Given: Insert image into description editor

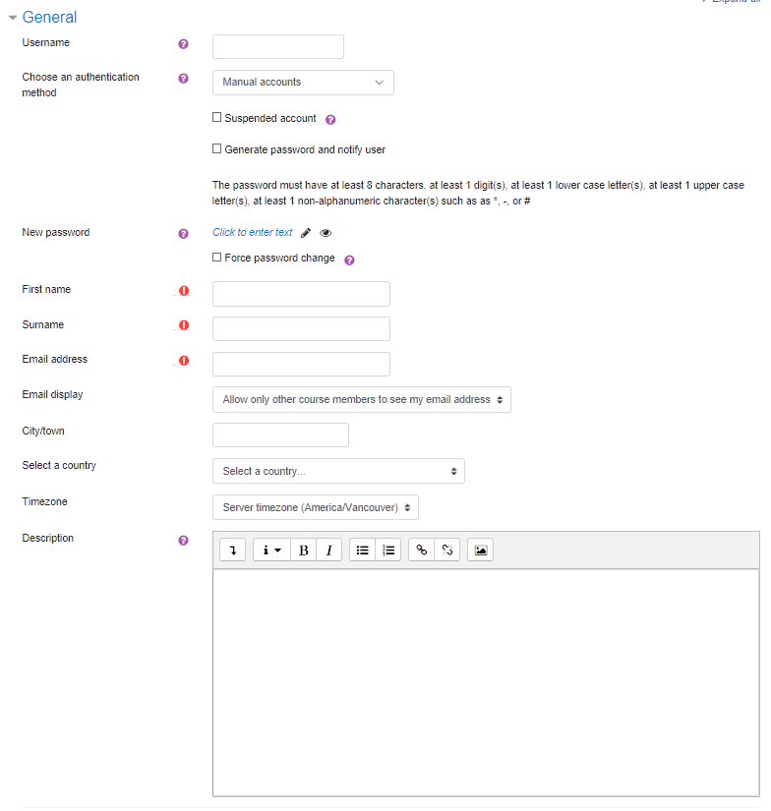Looking at the screenshot, I should coord(480,550).
